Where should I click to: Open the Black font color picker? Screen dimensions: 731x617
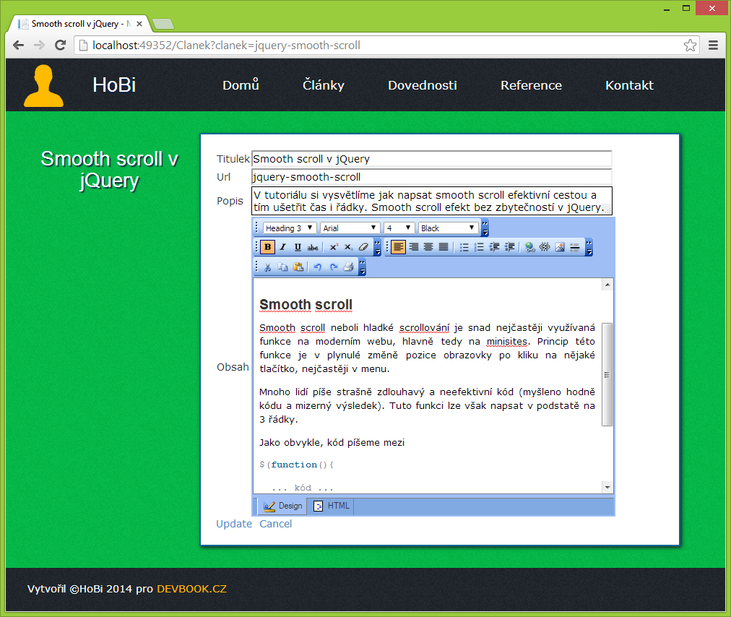pyautogui.click(x=447, y=227)
